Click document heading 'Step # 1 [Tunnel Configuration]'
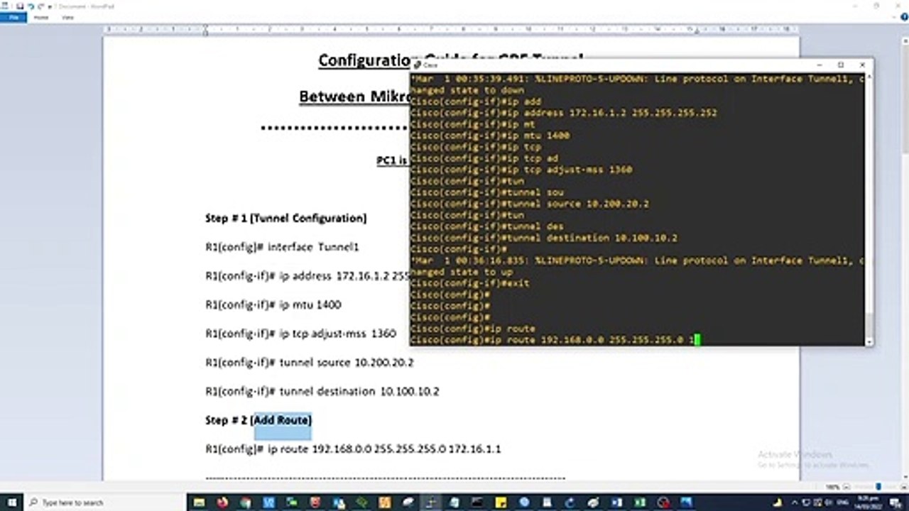The width and height of the screenshot is (909, 511). [286, 218]
